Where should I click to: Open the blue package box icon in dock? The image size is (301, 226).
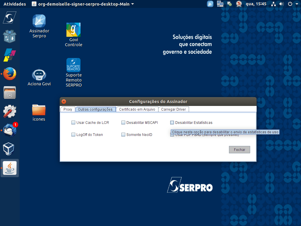tap(10, 36)
